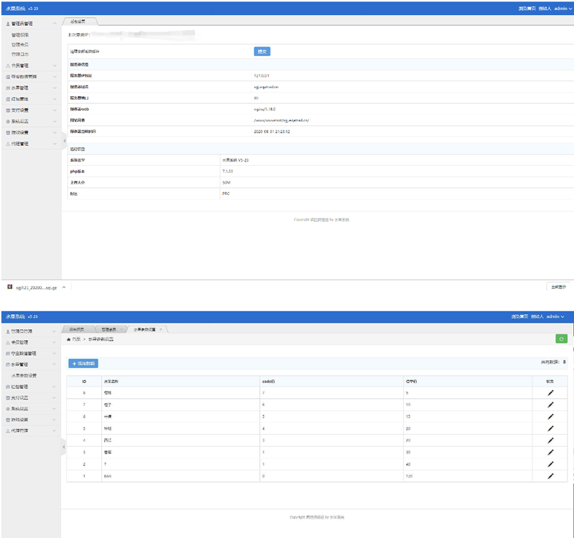Click the home icon in the breadcrumb
The image size is (574, 538).
pyautogui.click(x=69, y=338)
